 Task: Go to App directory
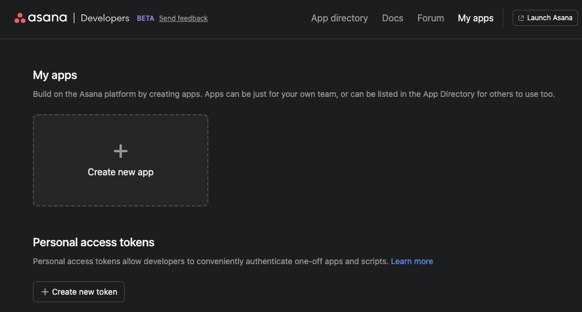click(339, 18)
